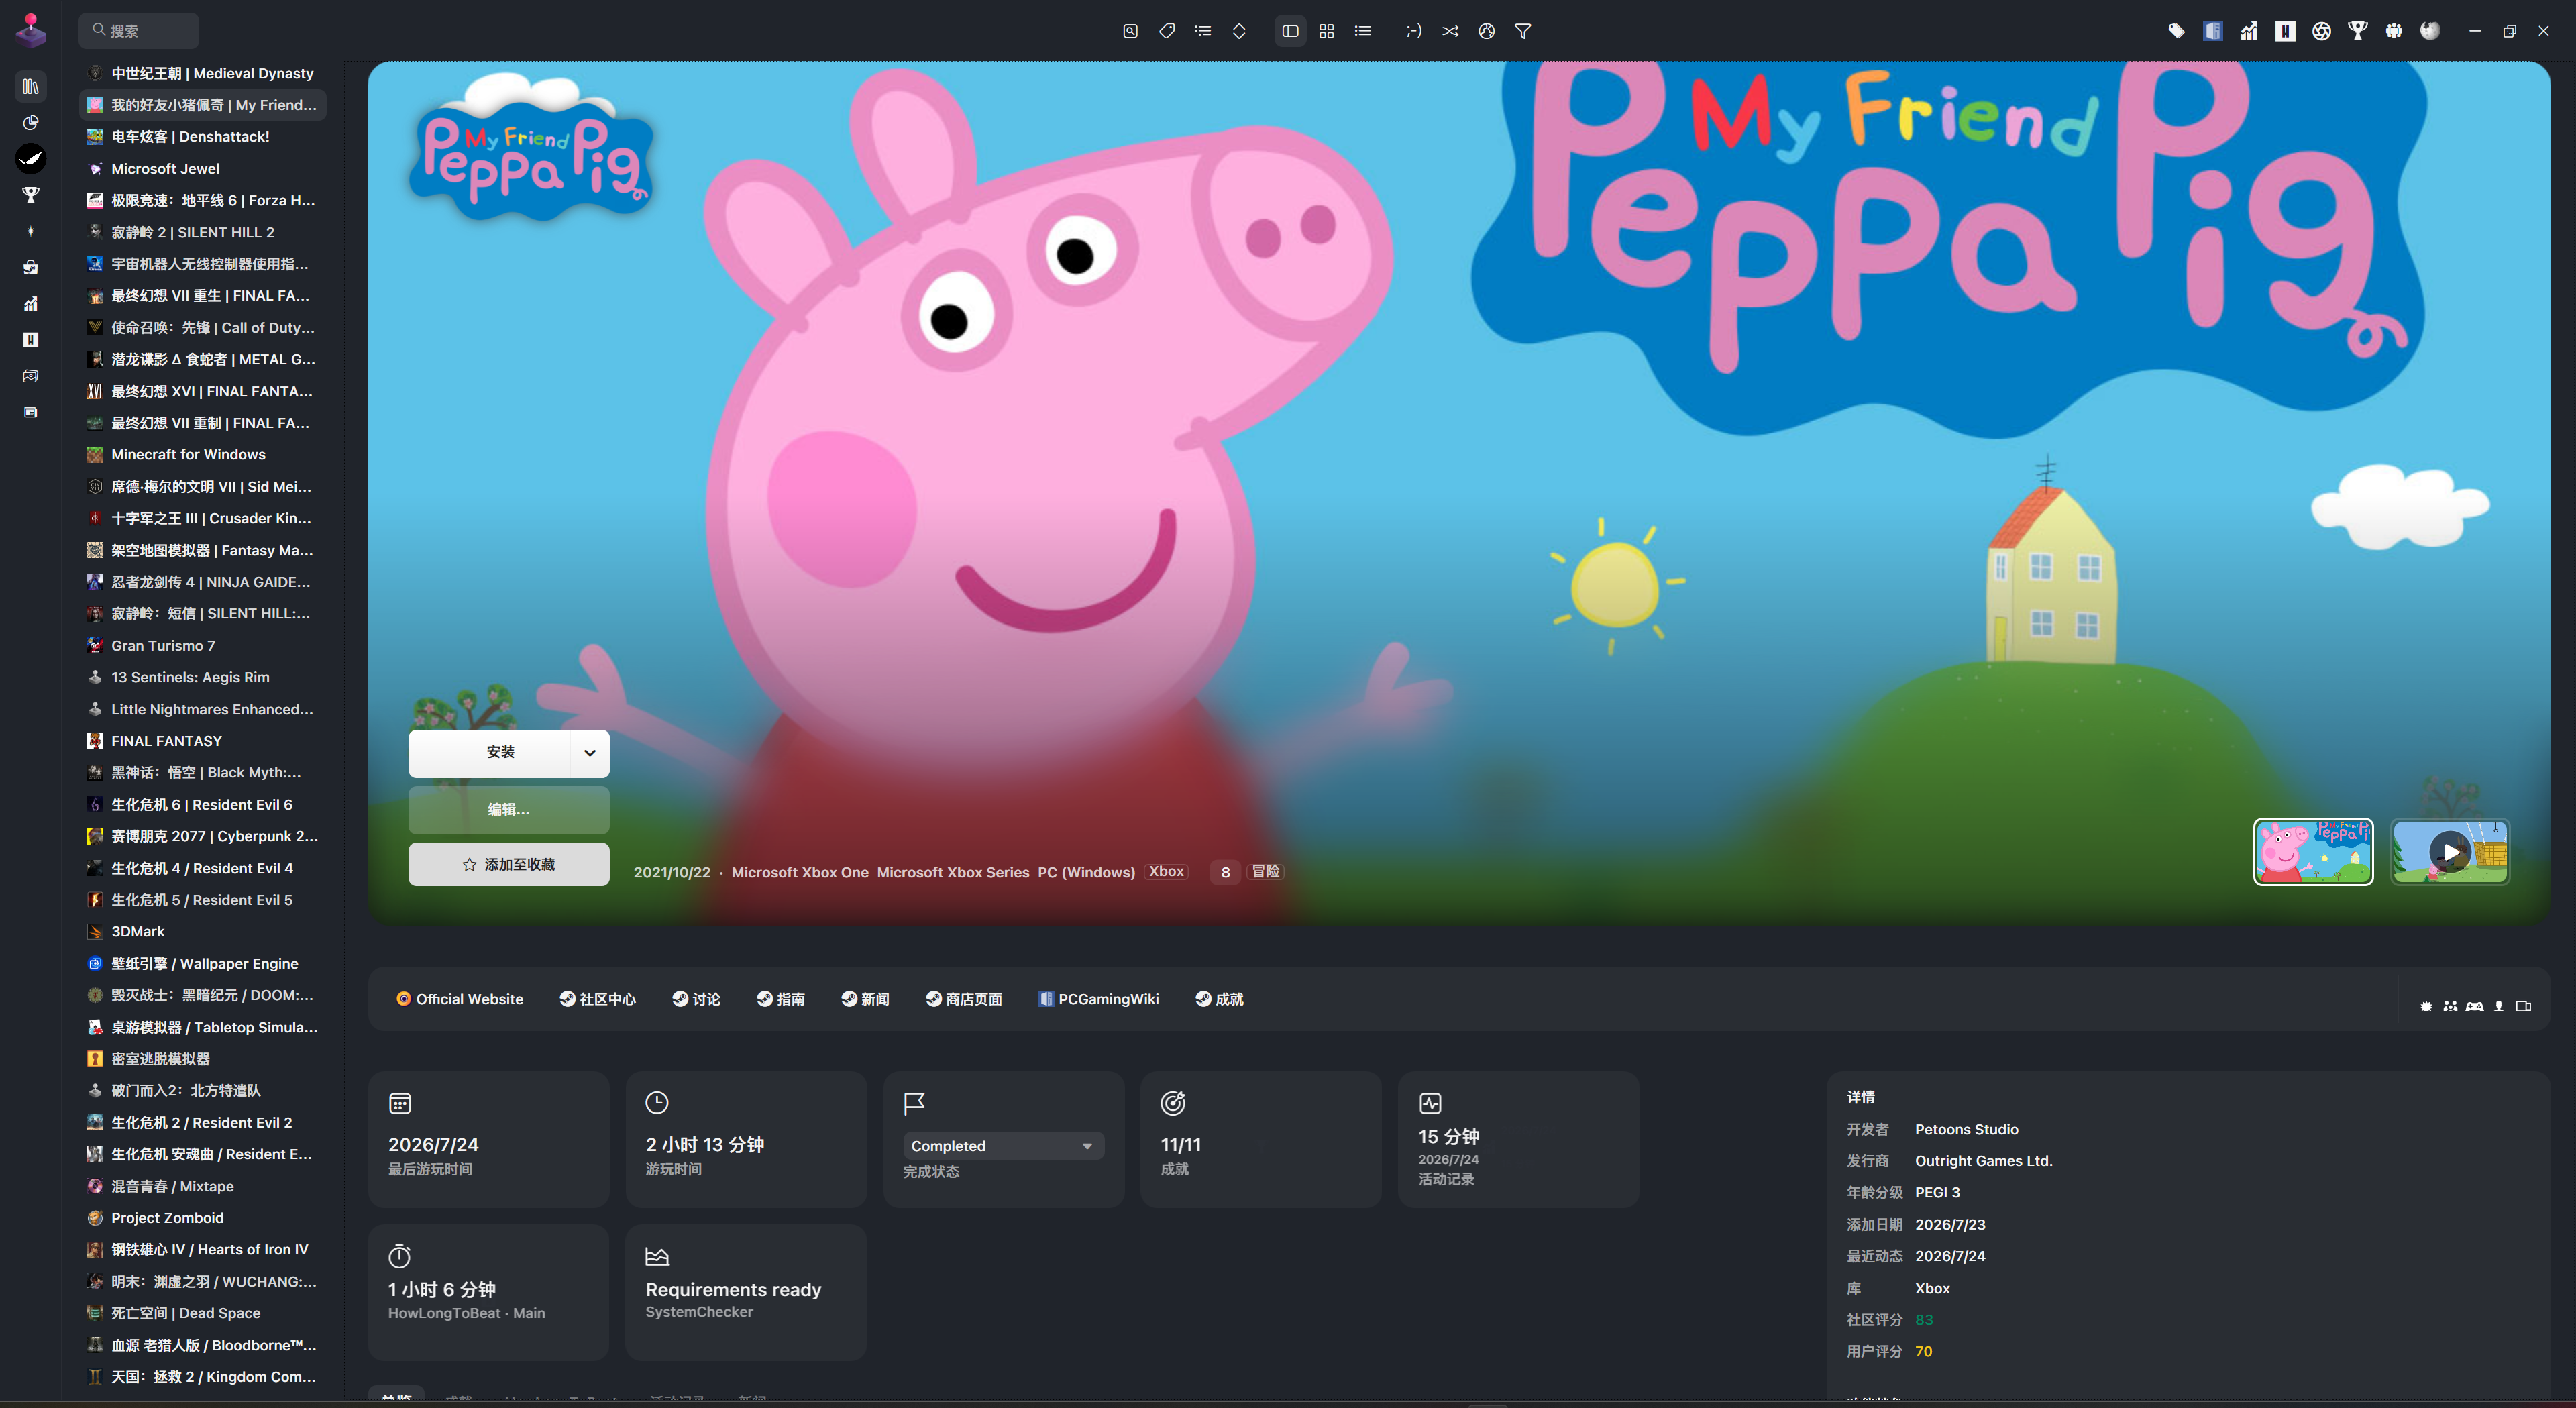Open the sidebar screenshots gallery icon
Viewport: 2576px width, 1408px height.
click(31, 376)
